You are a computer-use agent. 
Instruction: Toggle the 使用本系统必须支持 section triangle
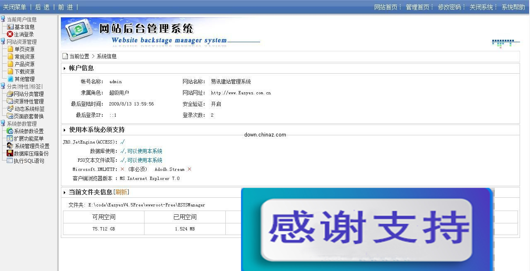tap(65, 130)
